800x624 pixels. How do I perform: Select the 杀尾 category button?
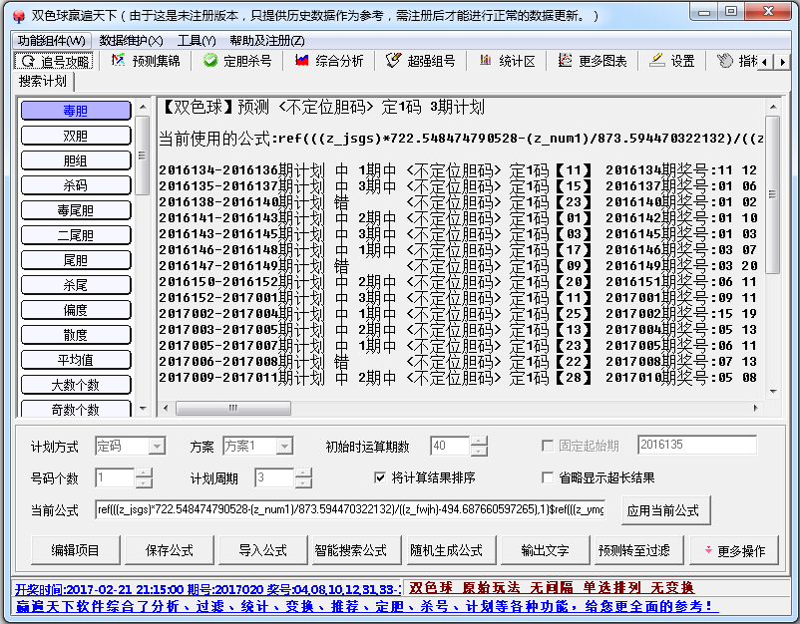76,285
